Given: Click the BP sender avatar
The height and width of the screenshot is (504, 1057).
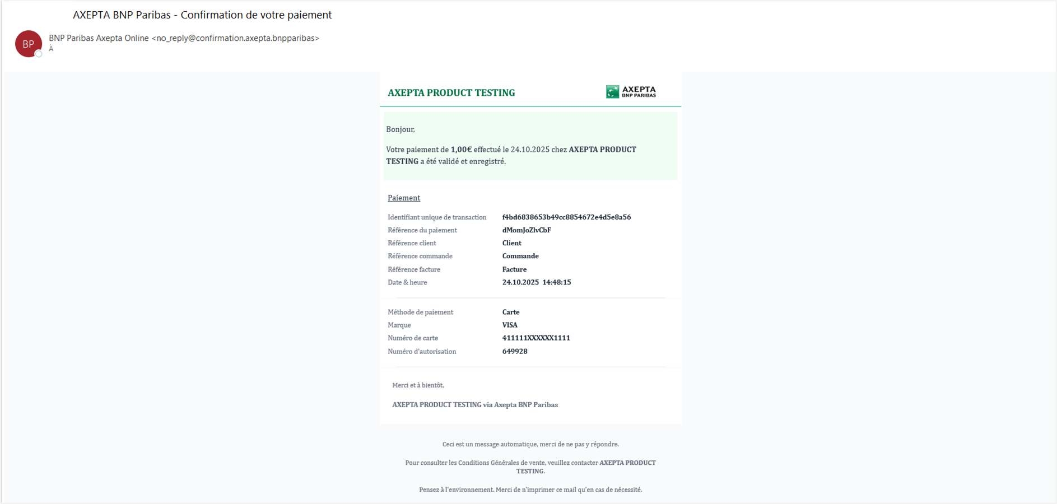Looking at the screenshot, I should (x=28, y=44).
